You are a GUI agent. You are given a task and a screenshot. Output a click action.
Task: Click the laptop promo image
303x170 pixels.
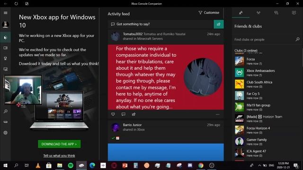coord(59,110)
